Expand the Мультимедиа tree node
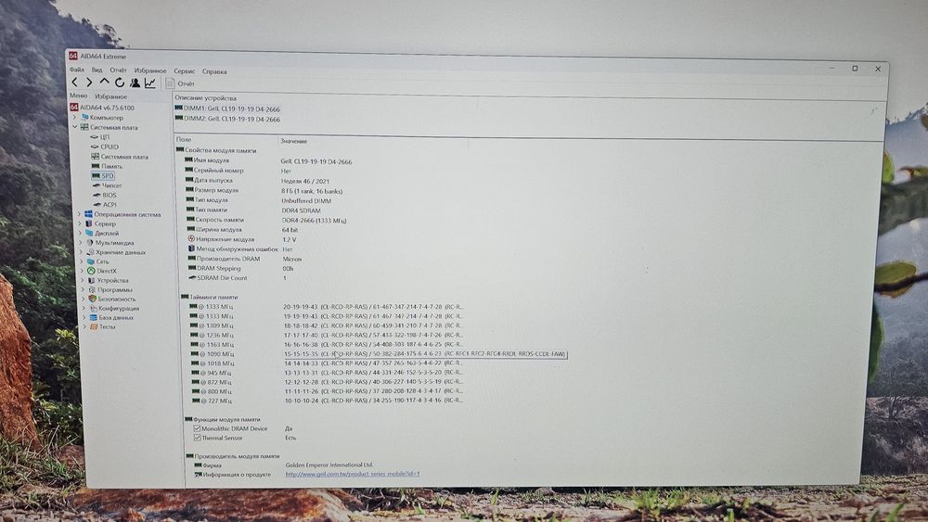Viewport: 928px width, 522px height. 81,242
